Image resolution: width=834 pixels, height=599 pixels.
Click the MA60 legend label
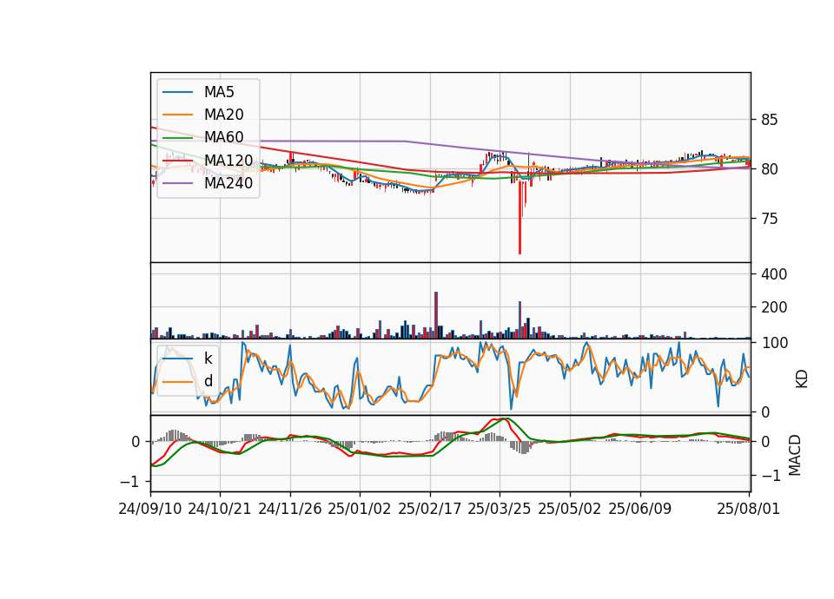click(223, 137)
